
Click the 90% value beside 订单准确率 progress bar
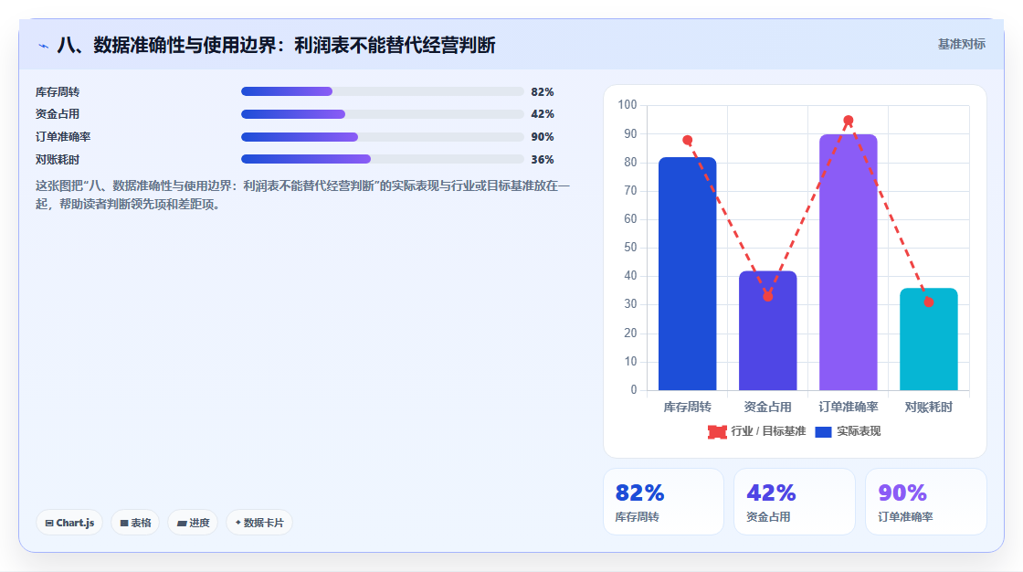point(543,137)
